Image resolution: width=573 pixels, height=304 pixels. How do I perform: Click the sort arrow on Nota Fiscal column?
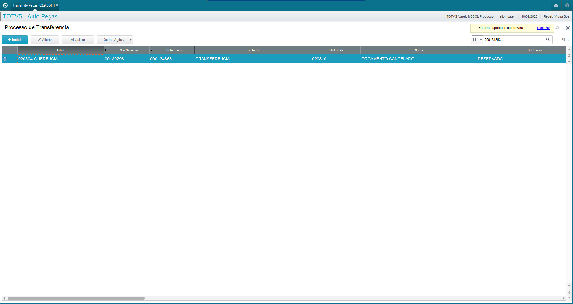pos(151,50)
